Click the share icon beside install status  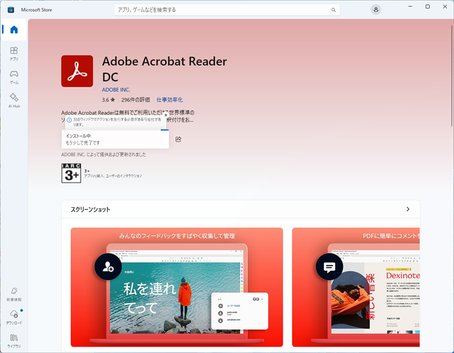tap(178, 139)
